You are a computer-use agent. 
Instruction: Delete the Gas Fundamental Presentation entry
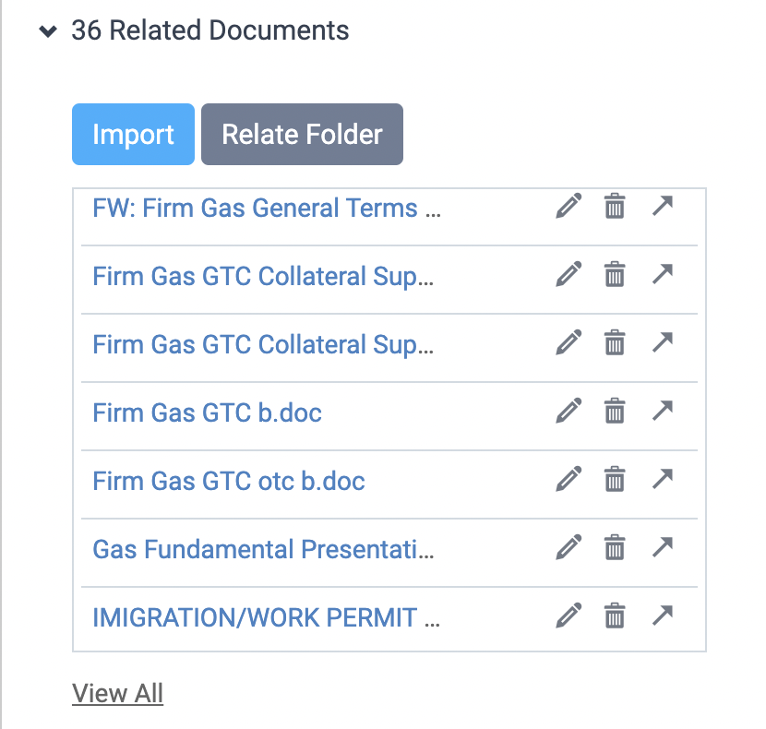(615, 547)
